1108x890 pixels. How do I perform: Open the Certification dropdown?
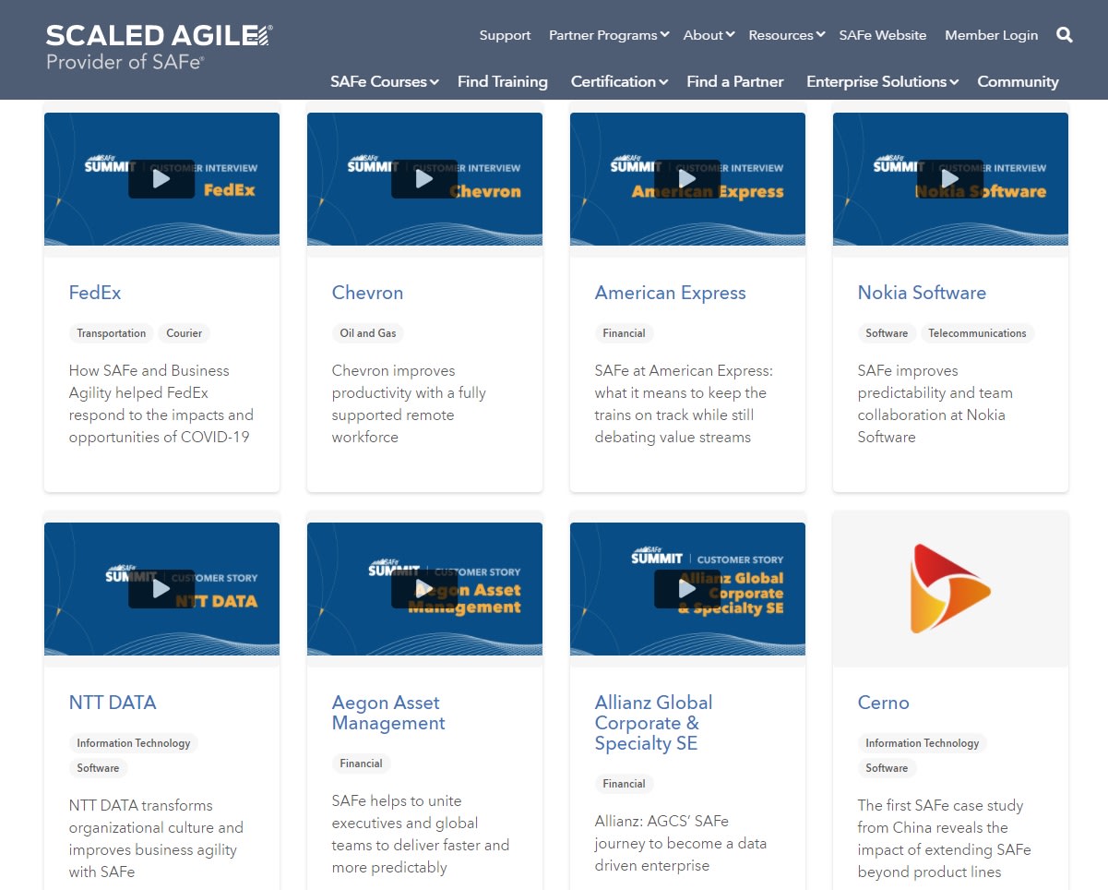pos(619,81)
